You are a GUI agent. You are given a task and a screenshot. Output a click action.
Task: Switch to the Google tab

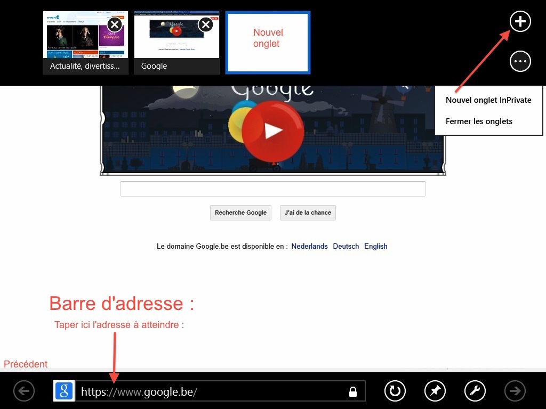click(x=177, y=43)
